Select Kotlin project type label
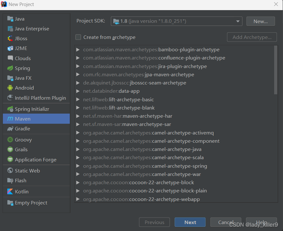Viewport: 283px width, 231px height. 22,191
